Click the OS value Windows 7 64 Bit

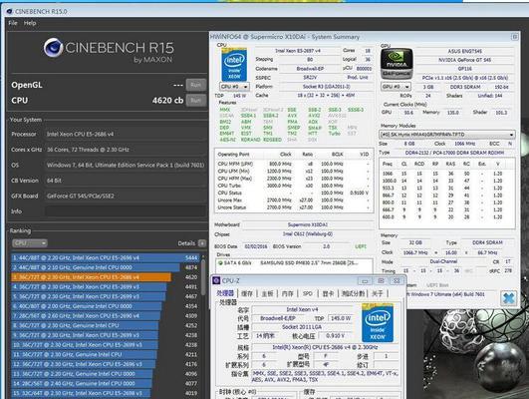(126, 165)
